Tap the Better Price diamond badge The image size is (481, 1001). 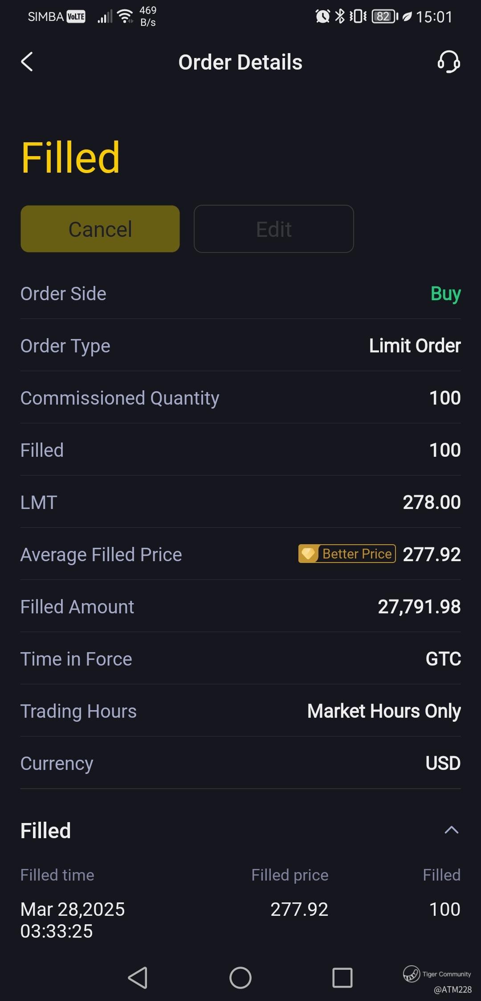tap(347, 554)
